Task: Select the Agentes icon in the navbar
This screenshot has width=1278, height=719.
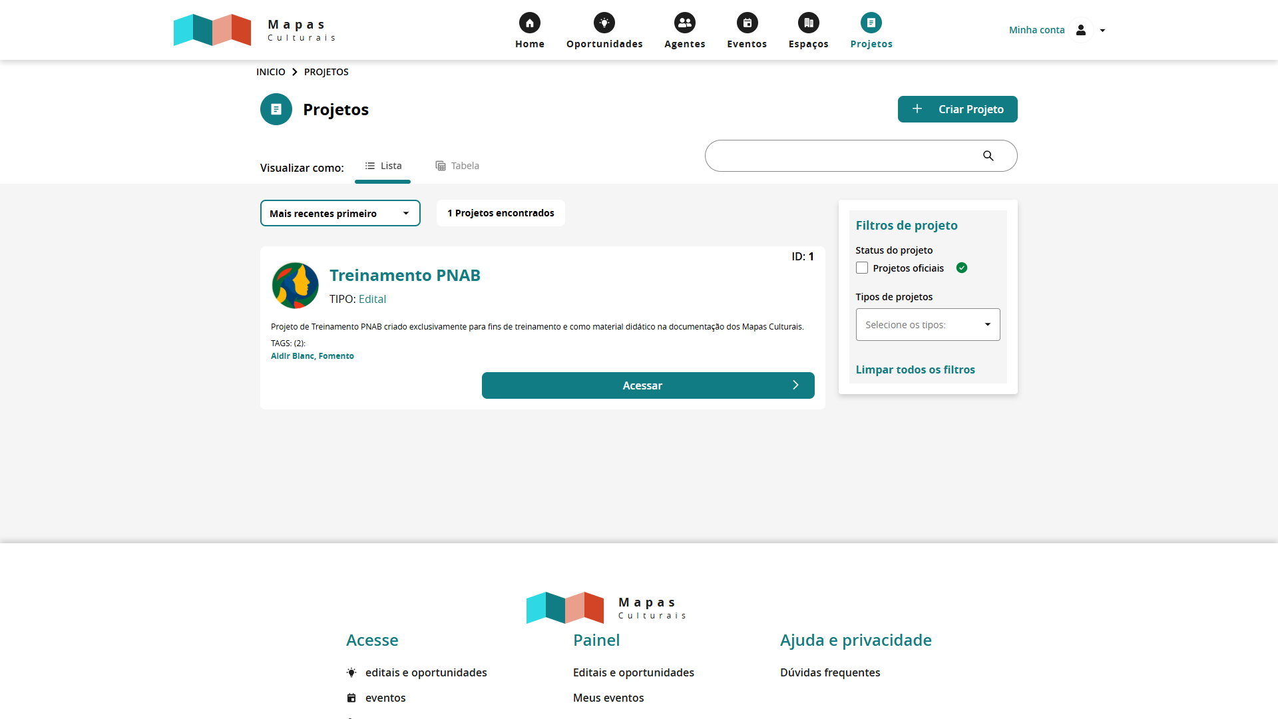Action: tap(684, 22)
